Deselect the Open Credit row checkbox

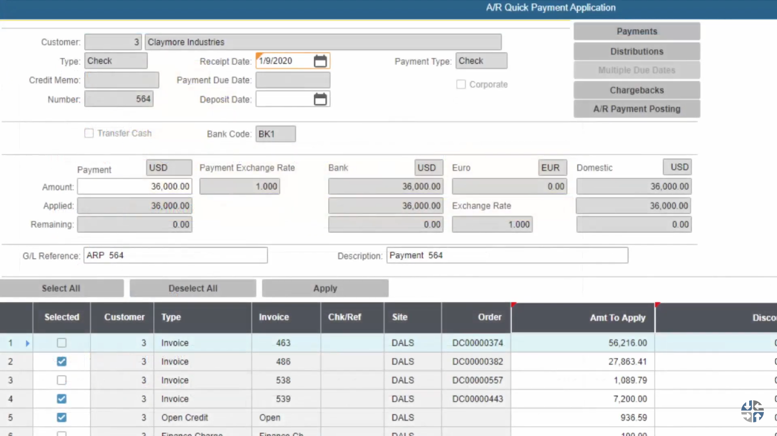61,417
